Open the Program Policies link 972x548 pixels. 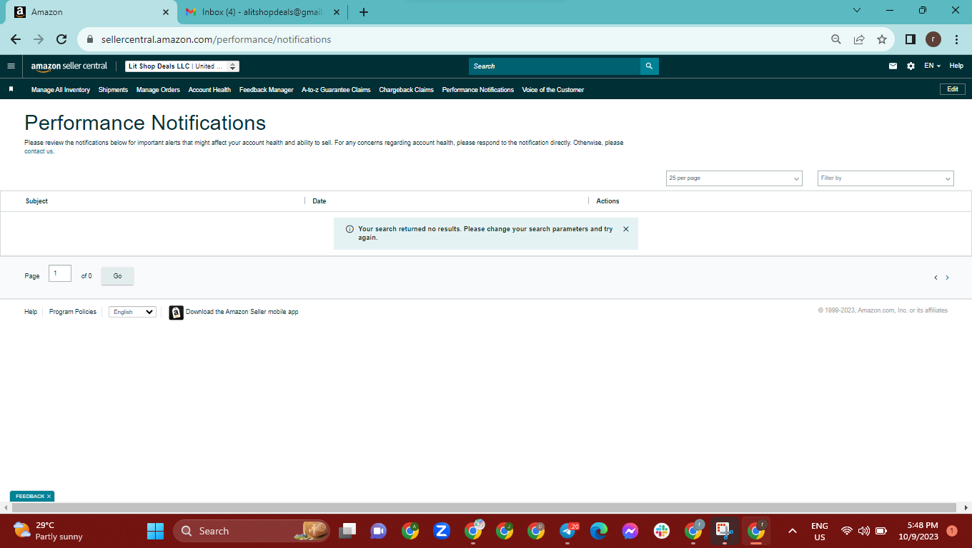click(73, 312)
